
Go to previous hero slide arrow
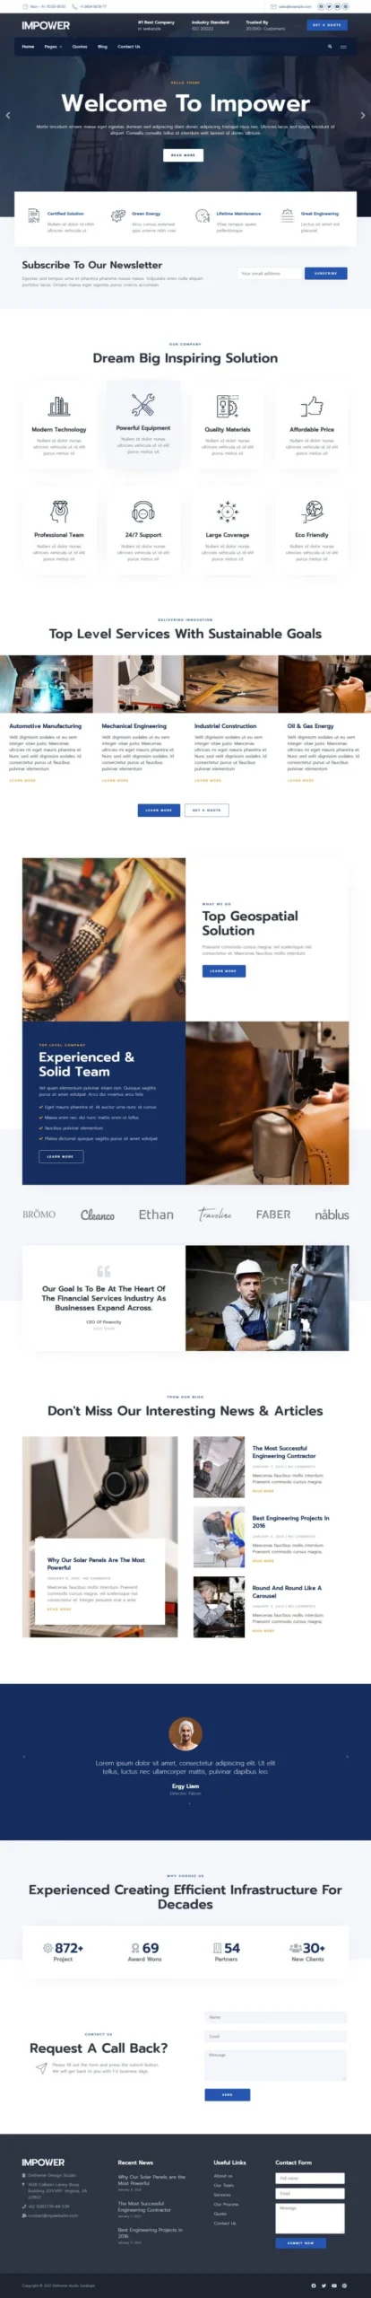8,116
